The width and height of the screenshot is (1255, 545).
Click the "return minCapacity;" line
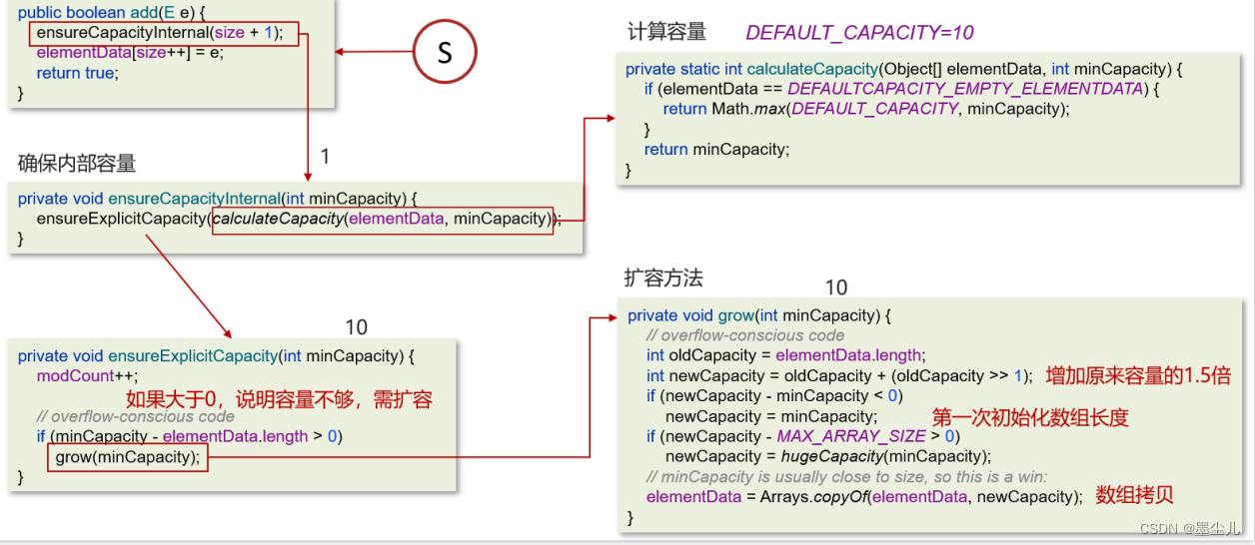coord(716,149)
